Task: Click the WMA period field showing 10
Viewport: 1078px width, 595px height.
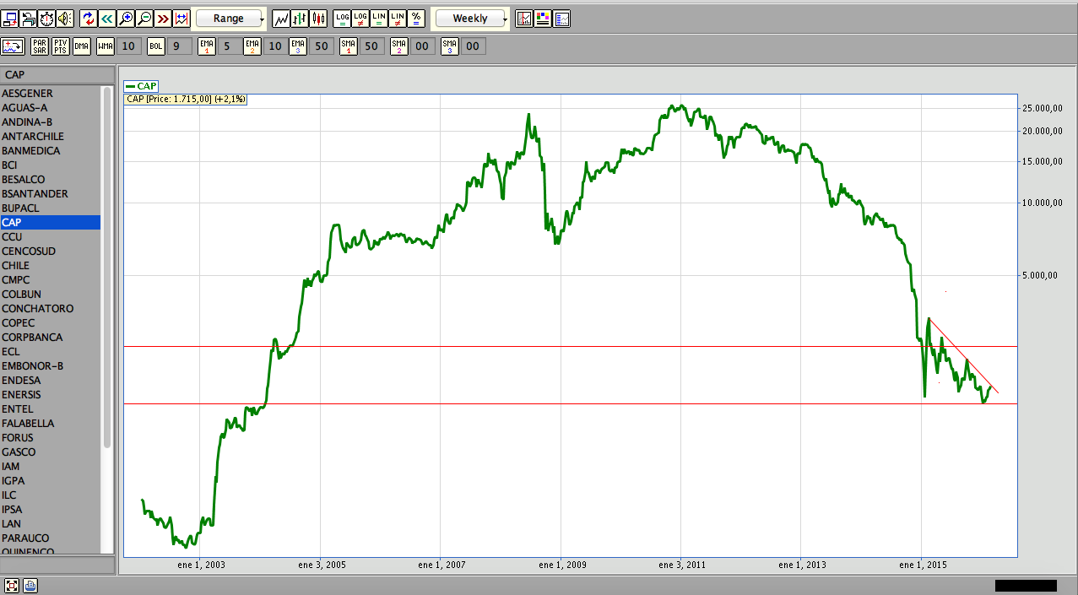Action: point(128,46)
